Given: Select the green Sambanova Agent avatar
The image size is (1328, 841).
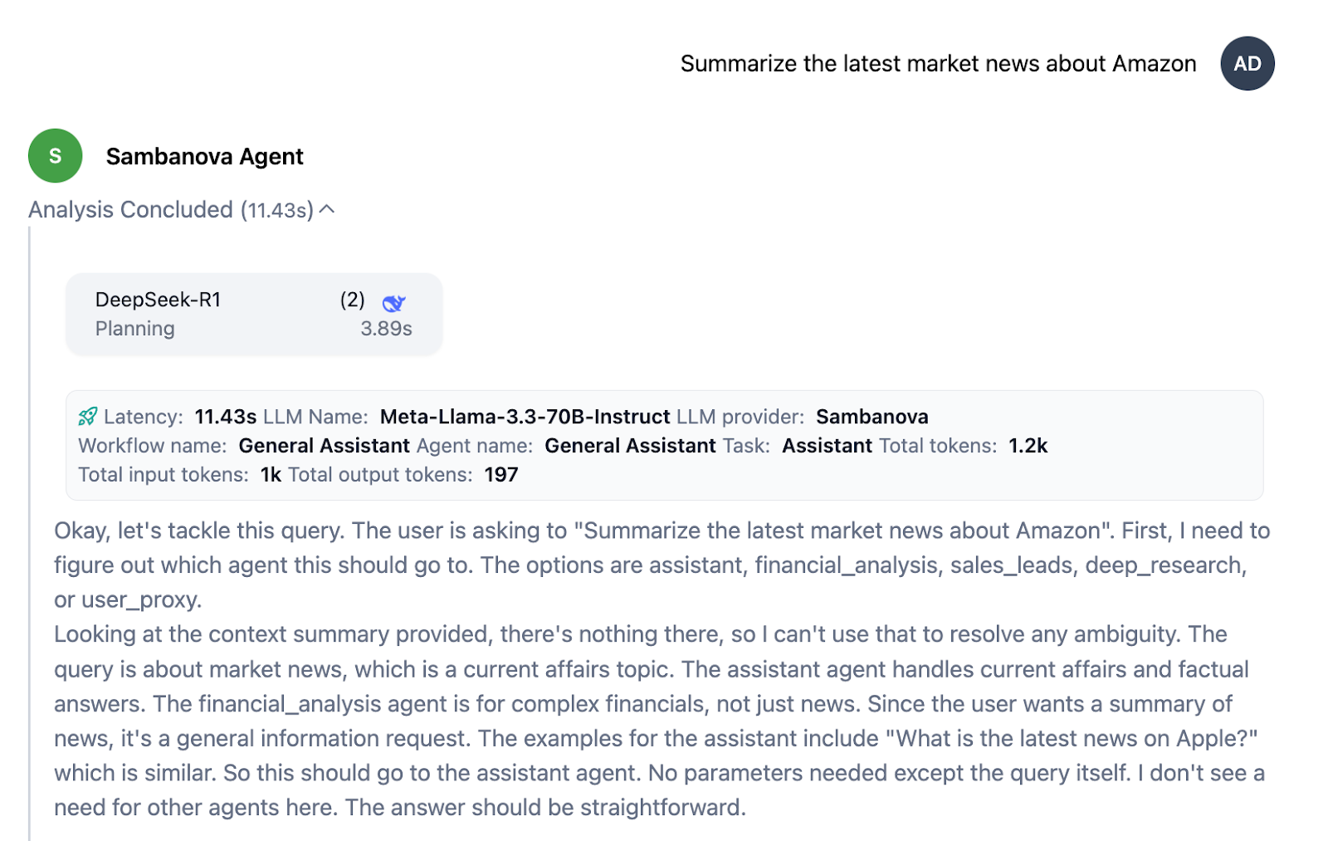Looking at the screenshot, I should point(55,155).
